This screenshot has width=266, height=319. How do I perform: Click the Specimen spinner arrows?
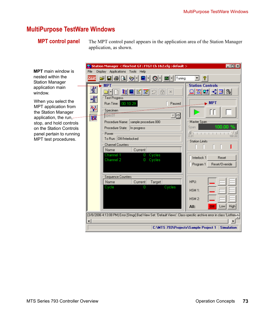tap(178, 116)
